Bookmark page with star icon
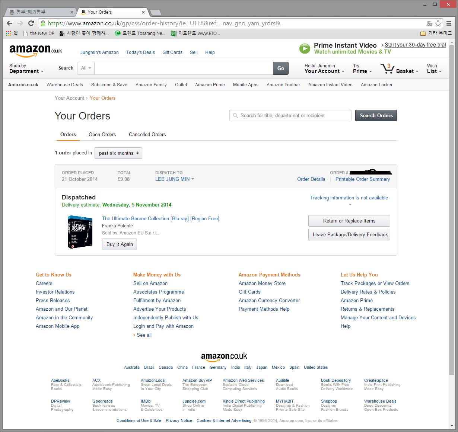 438,23
